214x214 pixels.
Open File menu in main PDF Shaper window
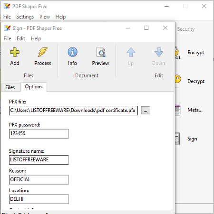(7, 17)
